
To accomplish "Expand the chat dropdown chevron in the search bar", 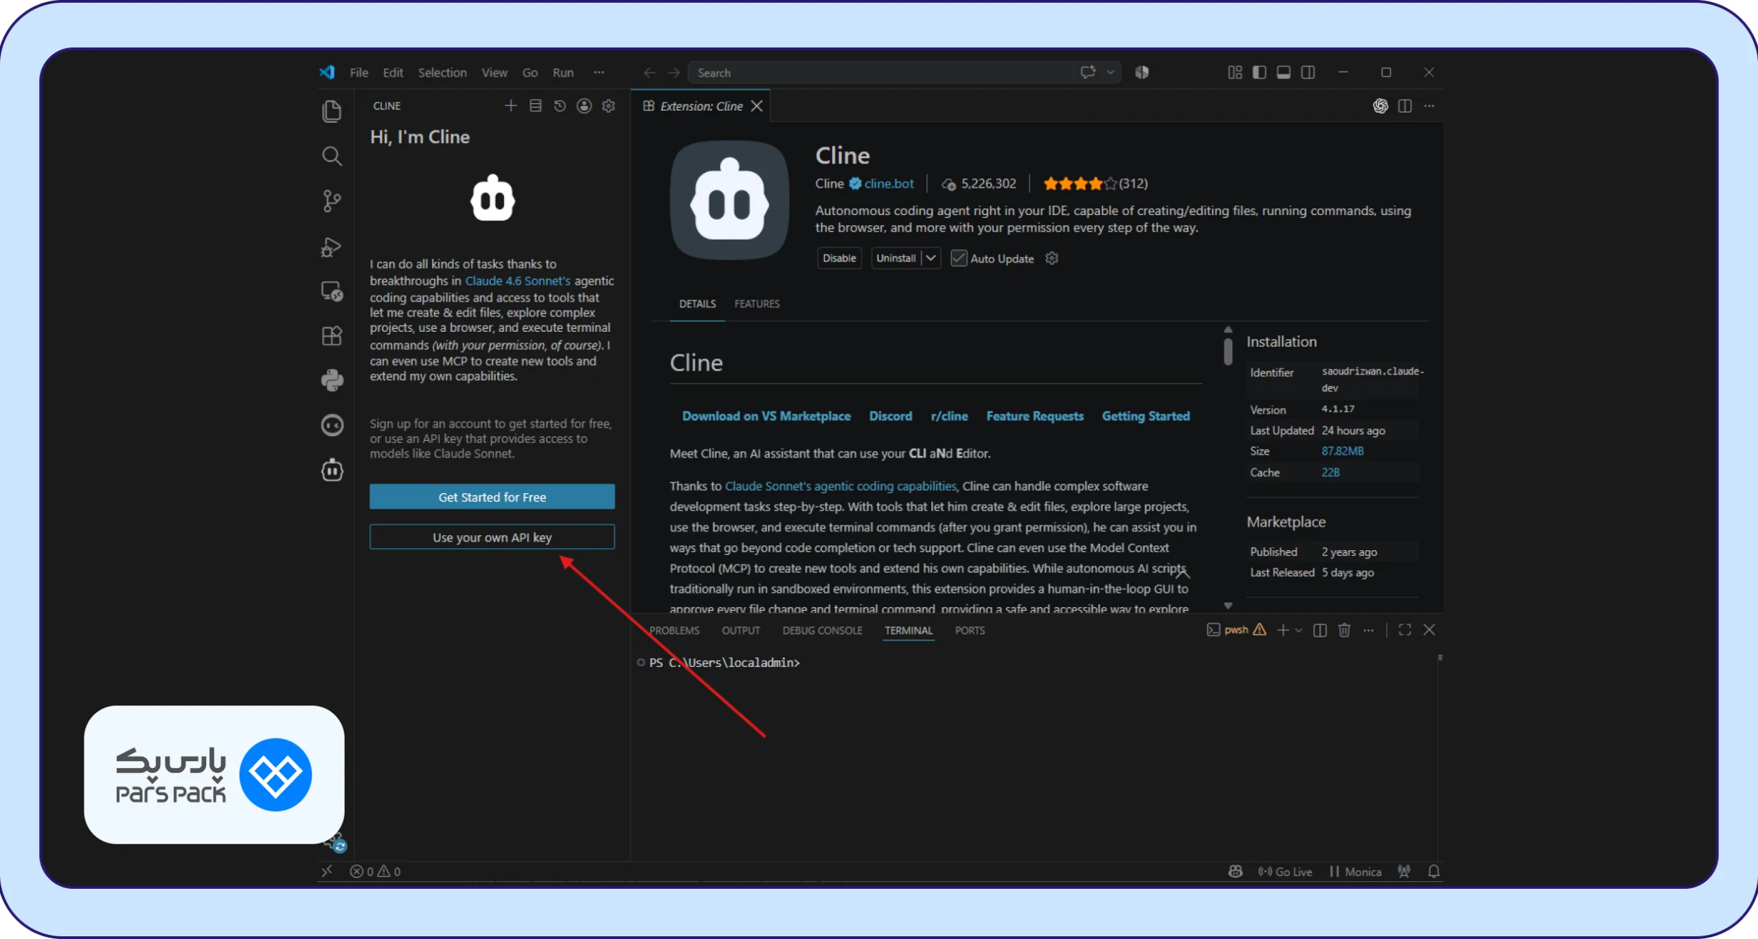I will 1110,72.
